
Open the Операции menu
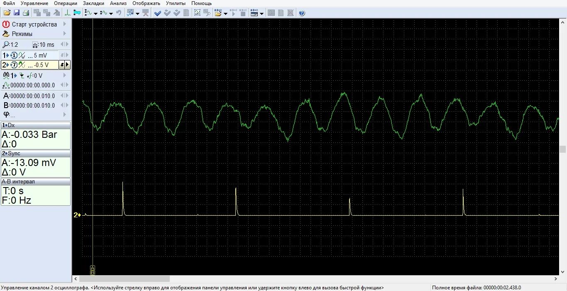click(66, 3)
